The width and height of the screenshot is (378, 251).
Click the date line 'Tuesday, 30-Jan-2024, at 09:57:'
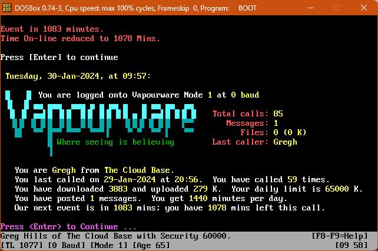78,76
